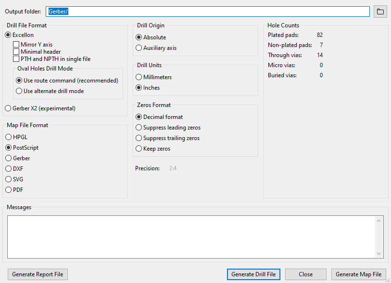The height and width of the screenshot is (283, 391).
Task: Open the output folder browse icon
Action: (x=380, y=12)
